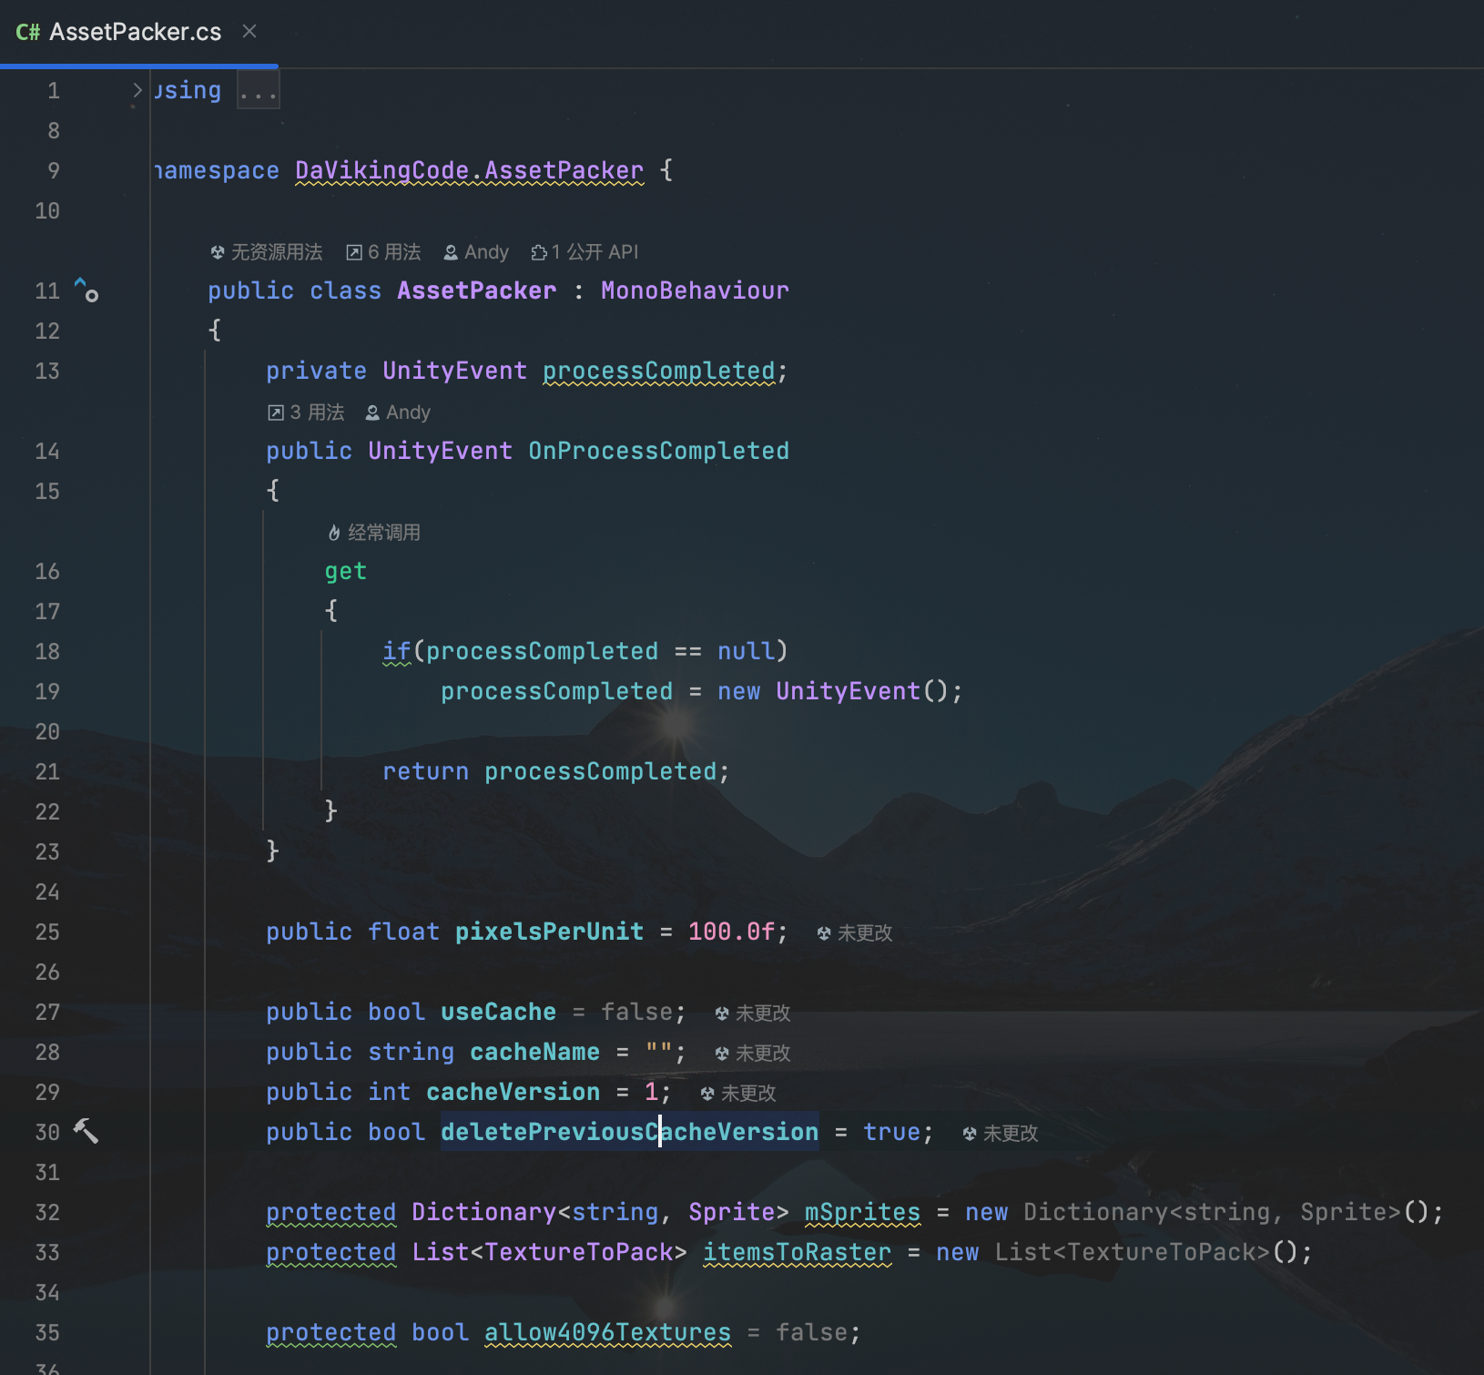
Task: Click line number 25 in the gutter
Action: tap(47, 932)
